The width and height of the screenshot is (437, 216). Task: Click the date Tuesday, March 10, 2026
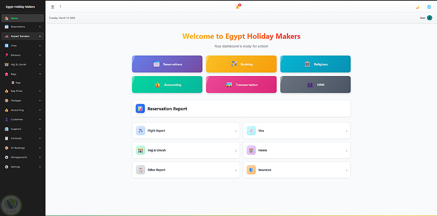click(62, 18)
